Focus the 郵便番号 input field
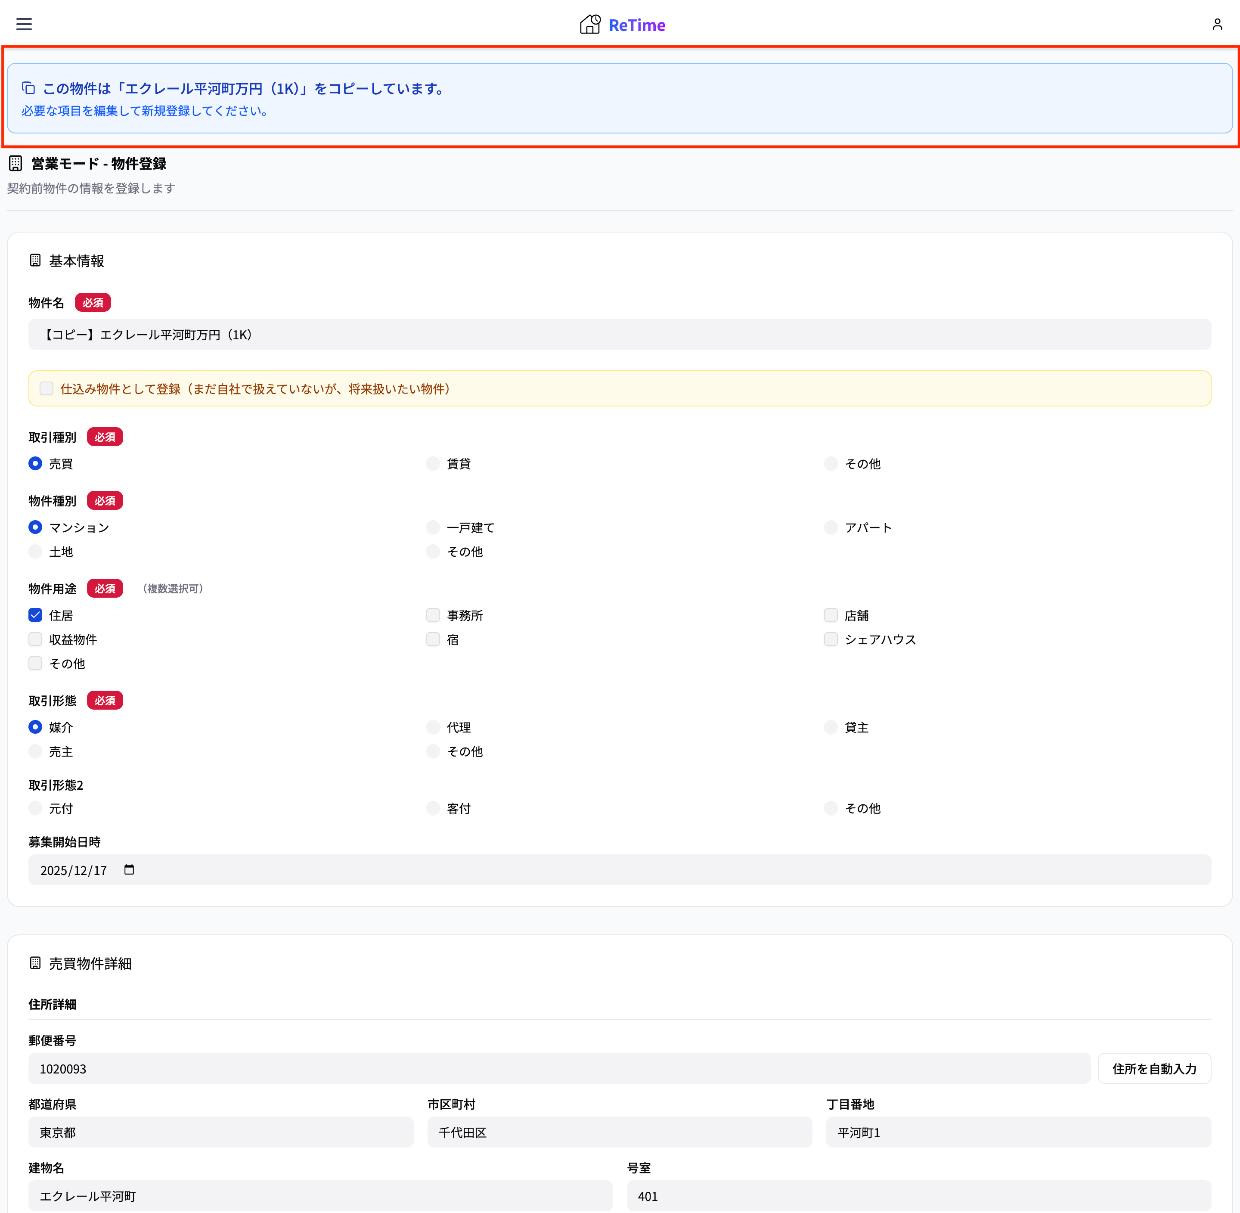Screen dimensions: 1240x1213 (558, 1068)
